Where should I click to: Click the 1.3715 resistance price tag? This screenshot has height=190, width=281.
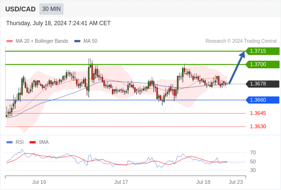point(262,51)
